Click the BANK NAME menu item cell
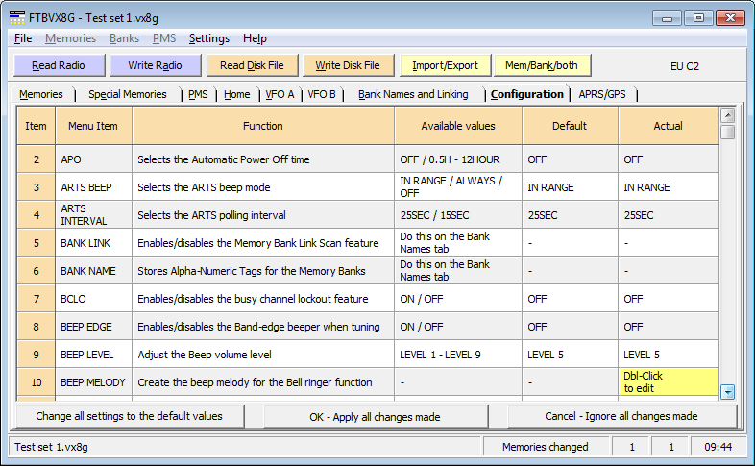 (x=93, y=271)
